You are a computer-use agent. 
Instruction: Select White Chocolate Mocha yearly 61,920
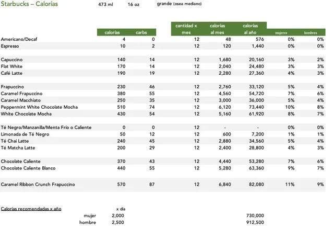click(x=256, y=114)
